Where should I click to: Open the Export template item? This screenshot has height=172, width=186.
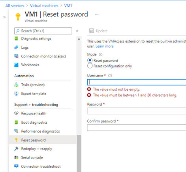pos(34,94)
